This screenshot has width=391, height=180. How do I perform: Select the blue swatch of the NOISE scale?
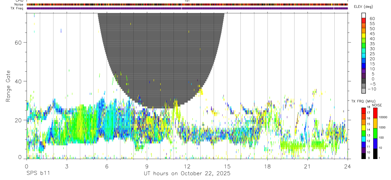coord(375,143)
